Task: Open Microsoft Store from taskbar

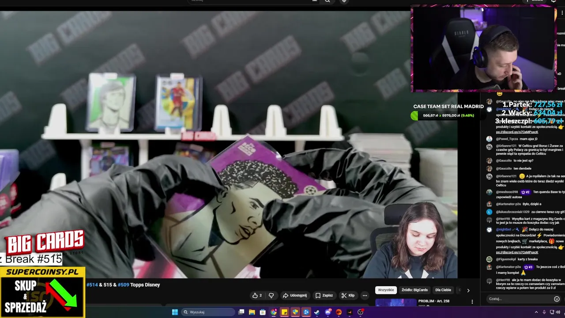Action: [x=263, y=312]
